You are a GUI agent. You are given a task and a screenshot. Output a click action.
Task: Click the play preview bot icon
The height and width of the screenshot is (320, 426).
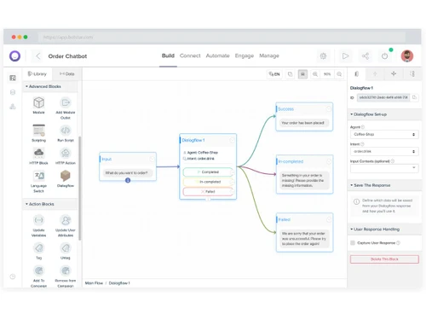pos(345,56)
